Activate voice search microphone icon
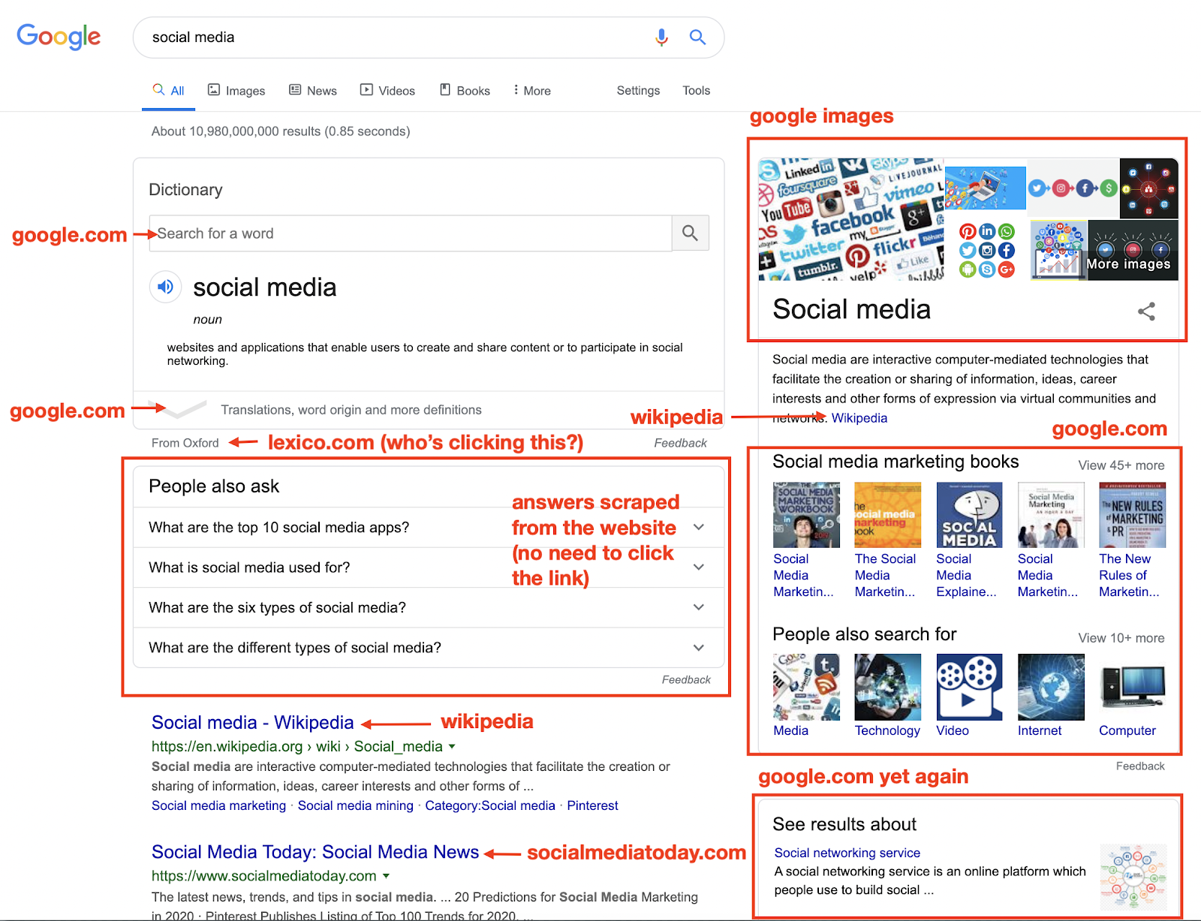1201x921 pixels. coord(661,37)
